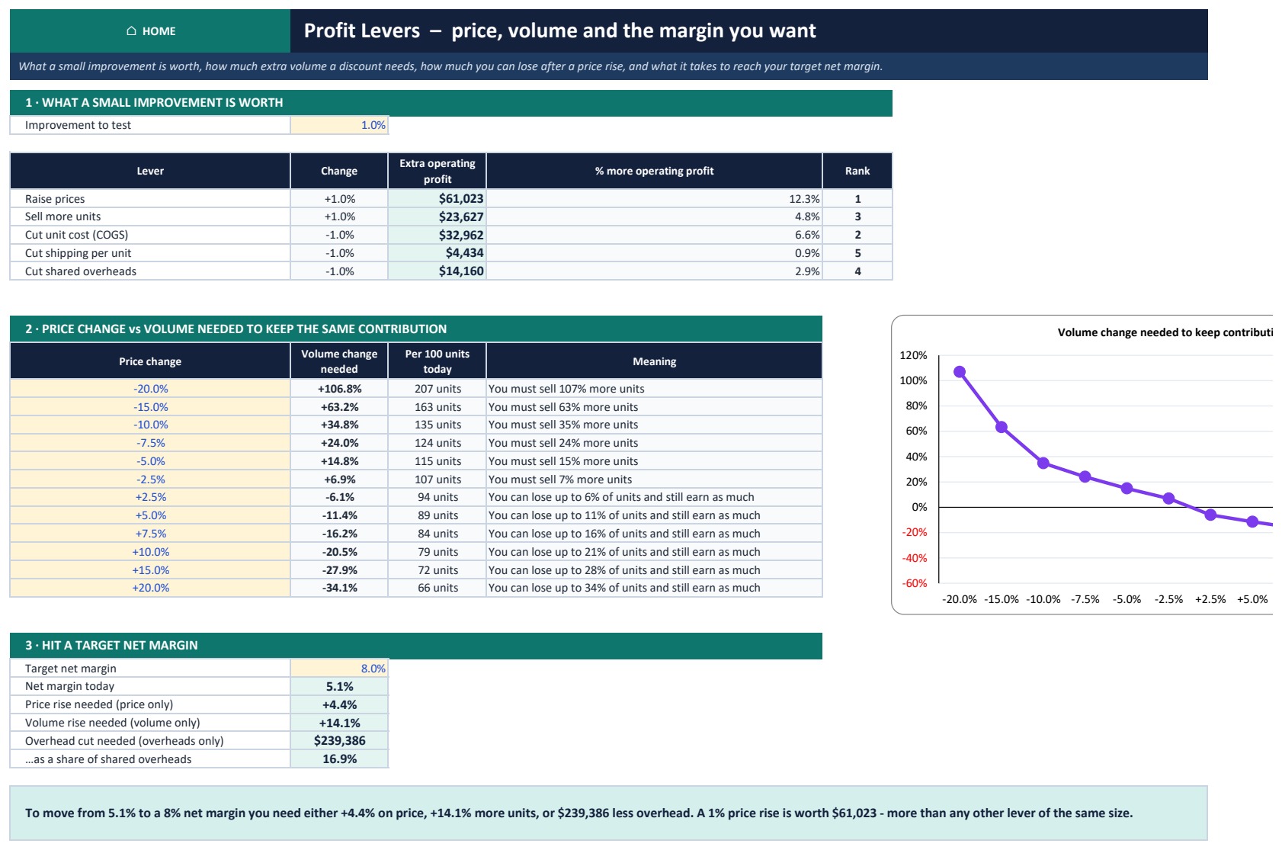Click the Volume rise needed +14.1% value
Image resolution: width=1282 pixels, height=850 pixels.
(x=339, y=723)
